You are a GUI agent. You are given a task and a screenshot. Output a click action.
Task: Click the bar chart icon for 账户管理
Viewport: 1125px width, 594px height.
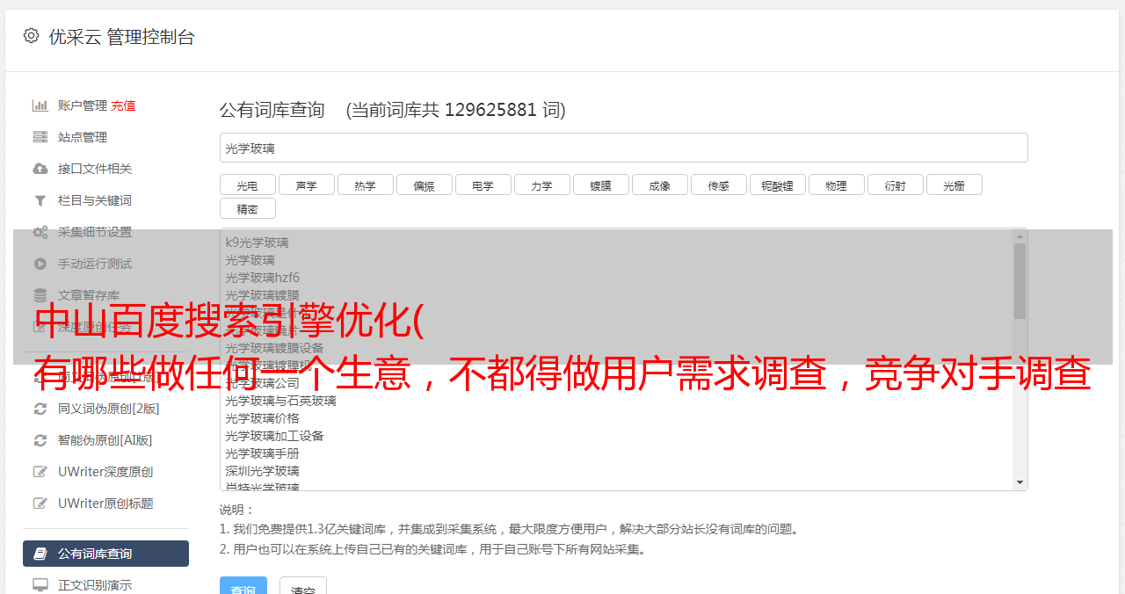pos(40,105)
